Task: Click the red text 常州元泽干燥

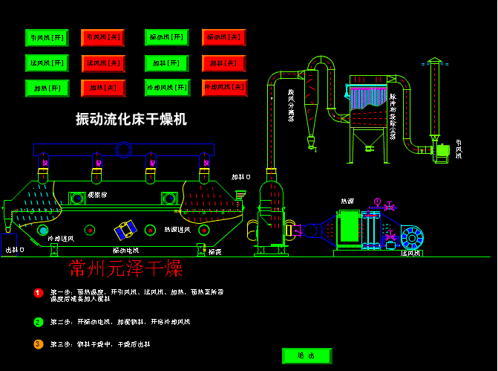Action: coord(126,268)
